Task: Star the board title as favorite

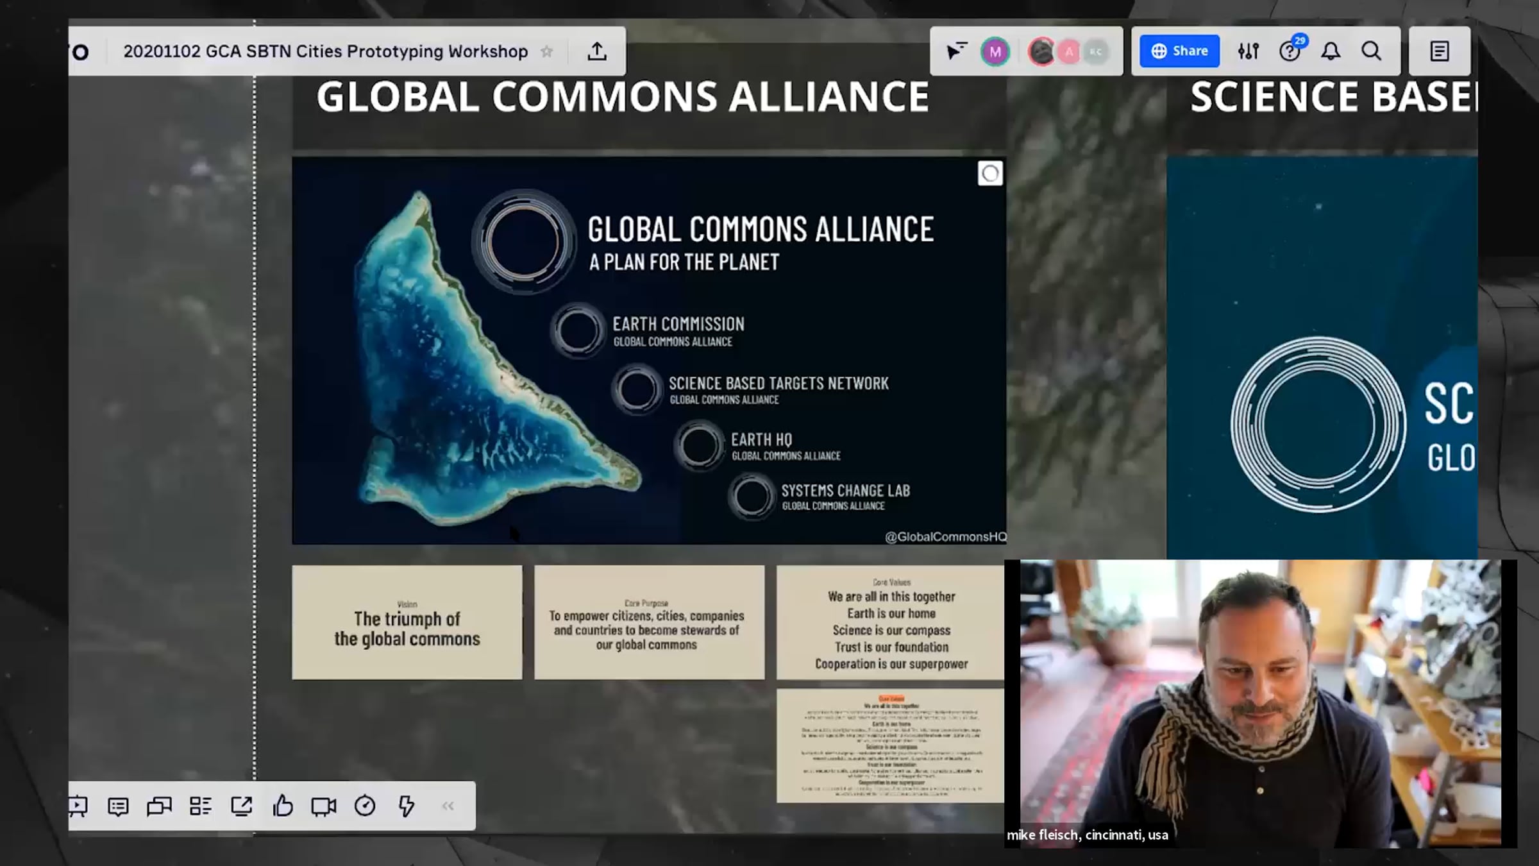Action: click(546, 51)
